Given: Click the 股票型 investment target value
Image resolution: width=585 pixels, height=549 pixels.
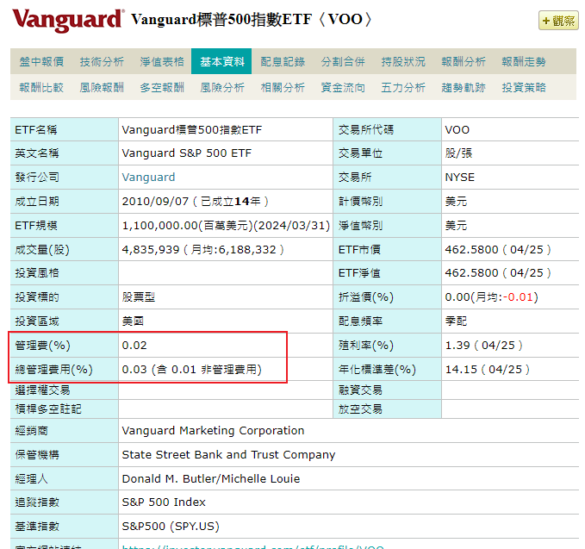Looking at the screenshot, I should point(139,297).
